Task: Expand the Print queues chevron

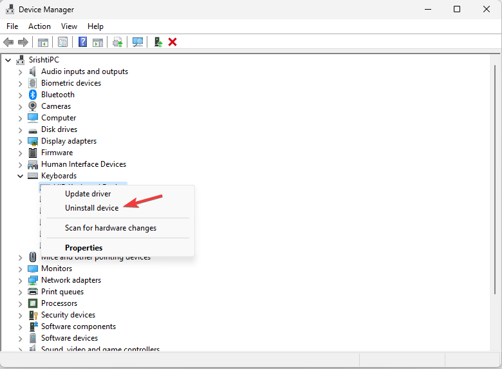Action: [x=20, y=292]
